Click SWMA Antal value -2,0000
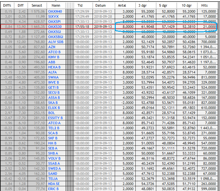The width and height of the screenshot is (220, 191). pos(127,77)
